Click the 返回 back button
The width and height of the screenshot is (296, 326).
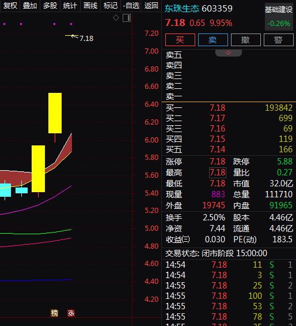coord(151,6)
